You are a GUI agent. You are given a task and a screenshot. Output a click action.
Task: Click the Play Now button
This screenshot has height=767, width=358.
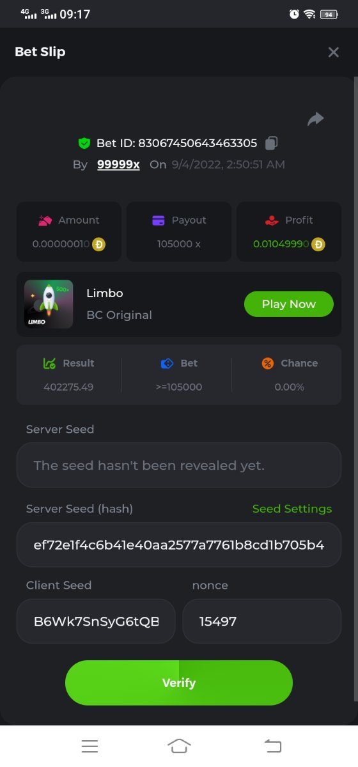[289, 304]
